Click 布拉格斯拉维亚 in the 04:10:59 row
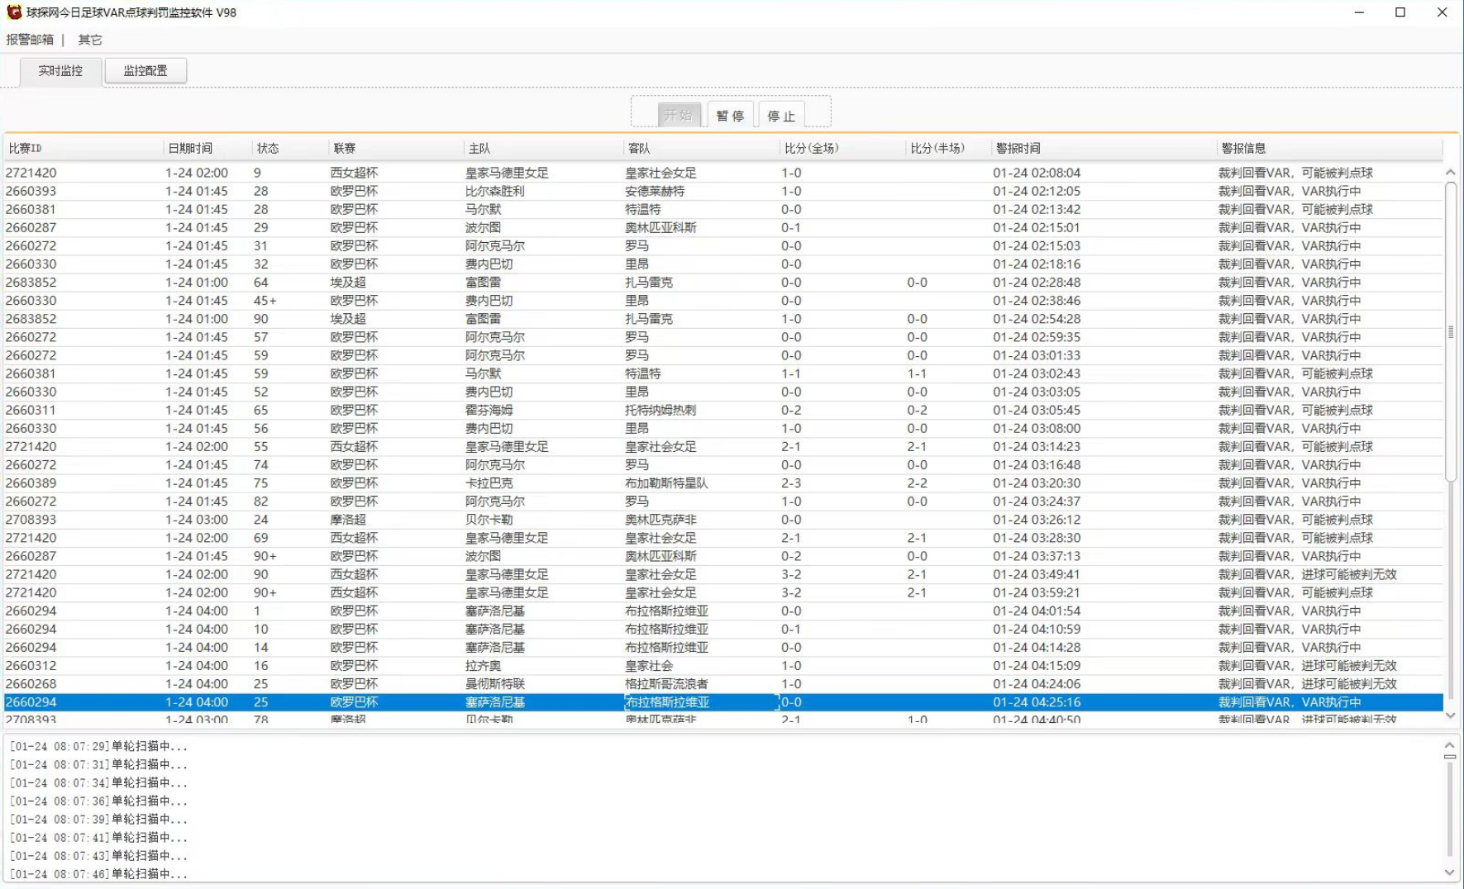The height and width of the screenshot is (889, 1464). 666,630
